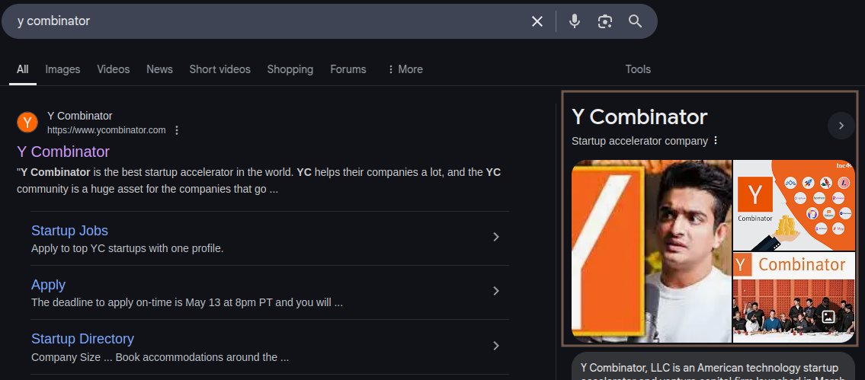Open thumbnail with Y logo and startup icons

coord(794,205)
